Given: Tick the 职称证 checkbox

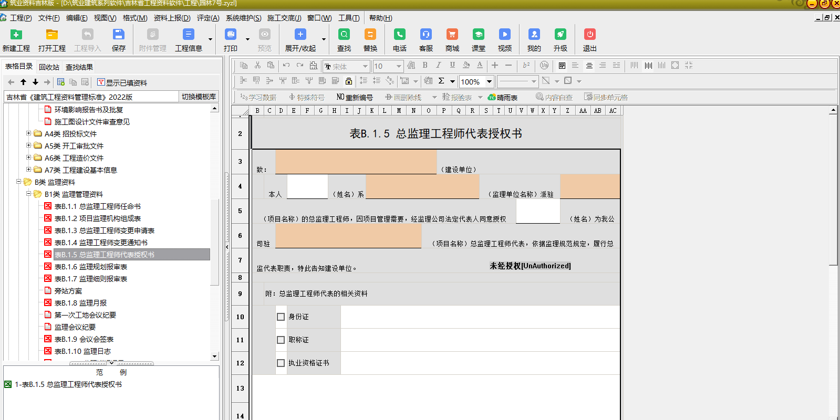Looking at the screenshot, I should [x=281, y=340].
